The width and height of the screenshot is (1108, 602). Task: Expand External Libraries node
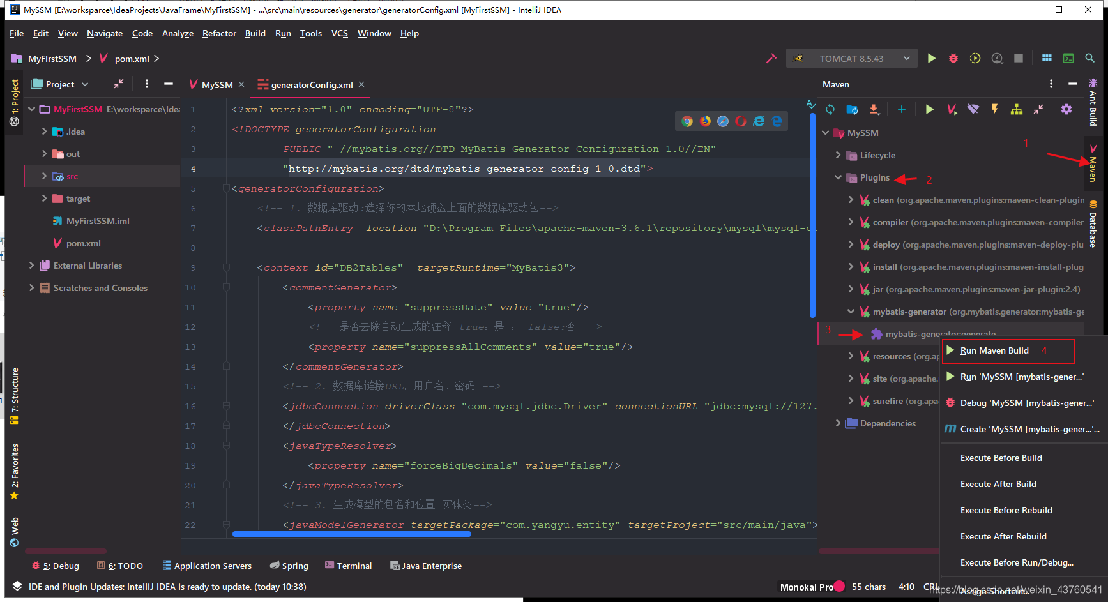coord(31,266)
